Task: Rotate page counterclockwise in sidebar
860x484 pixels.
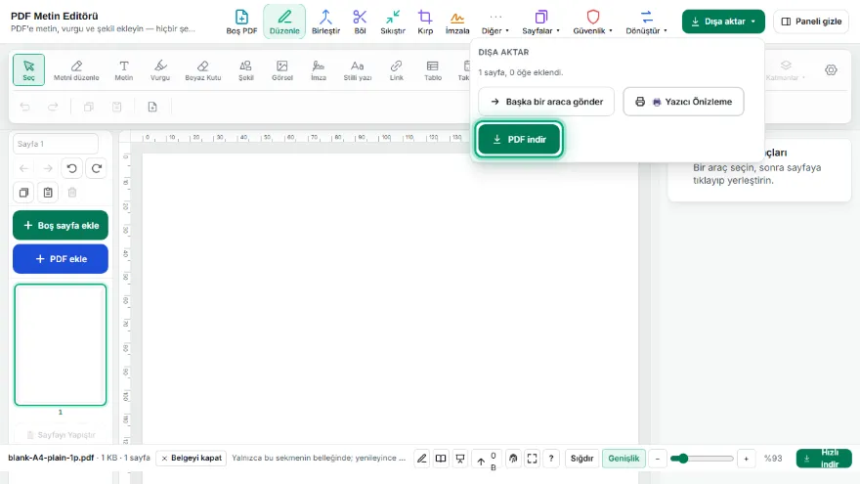Action: (x=72, y=168)
